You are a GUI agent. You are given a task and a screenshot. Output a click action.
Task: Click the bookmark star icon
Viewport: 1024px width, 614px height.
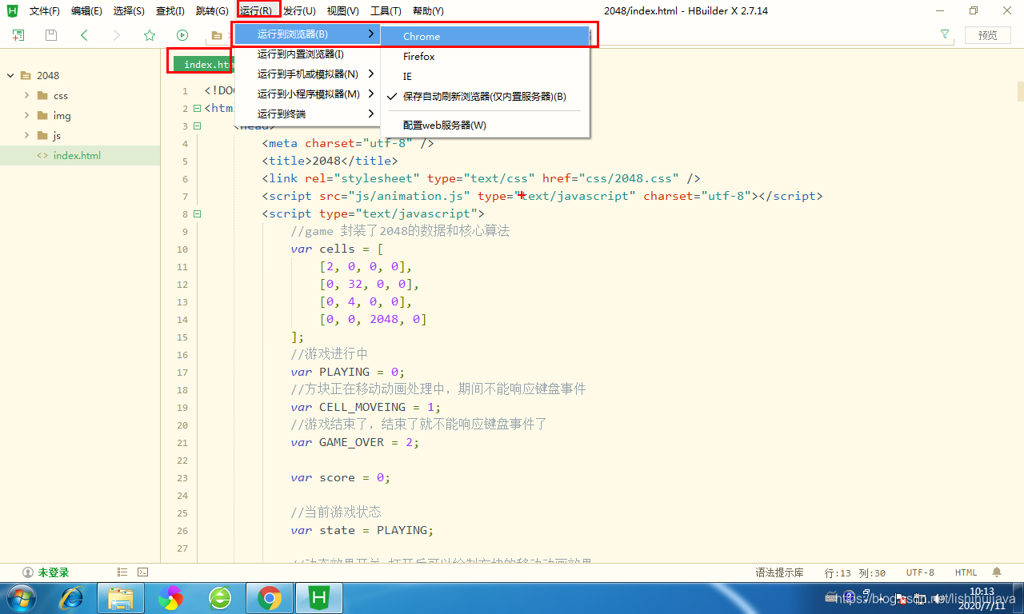click(x=150, y=35)
